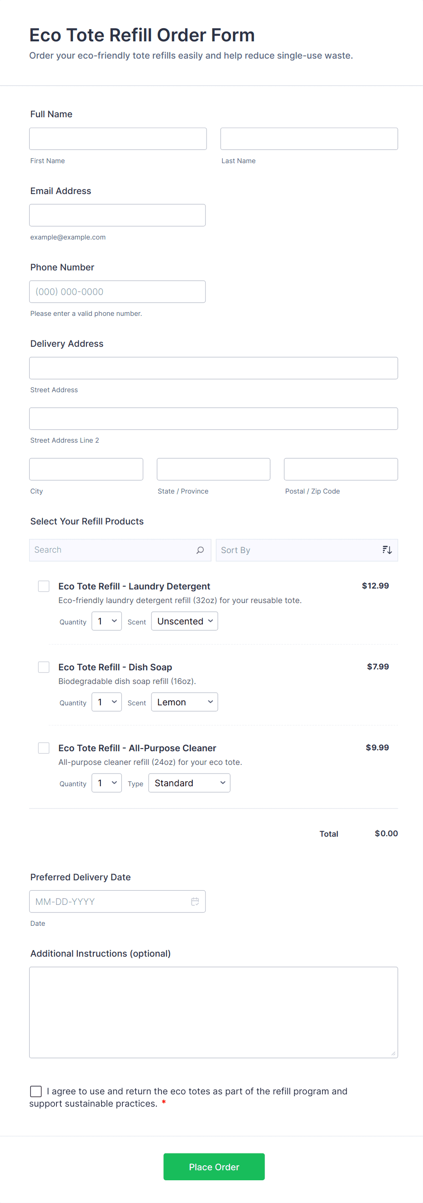Open Laundry Detergent quantity dropdown
Viewport: 423px width, 1203px height.
click(106, 621)
